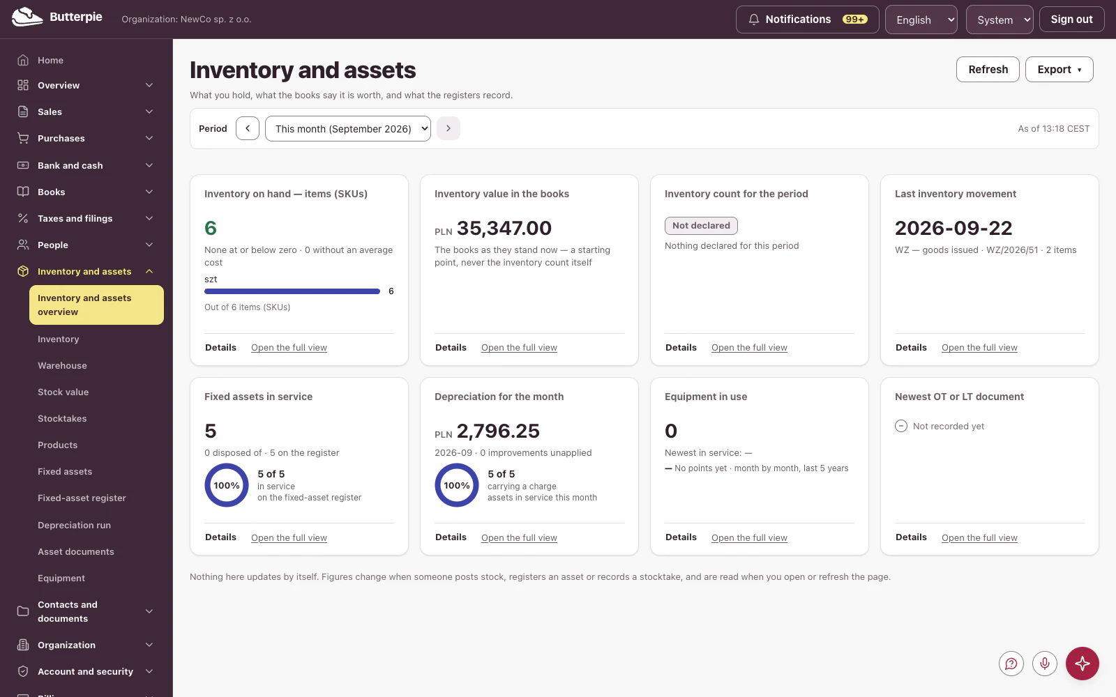The image size is (1116, 697).
Task: Show Details for Last inventory movement
Action: (911, 347)
